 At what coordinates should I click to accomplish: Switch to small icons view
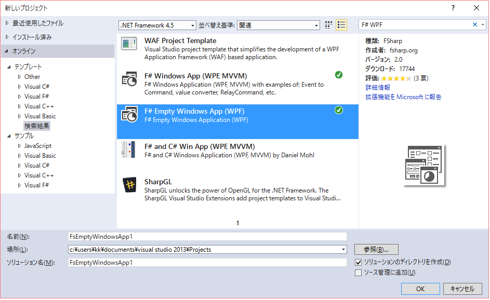pyautogui.click(x=328, y=25)
